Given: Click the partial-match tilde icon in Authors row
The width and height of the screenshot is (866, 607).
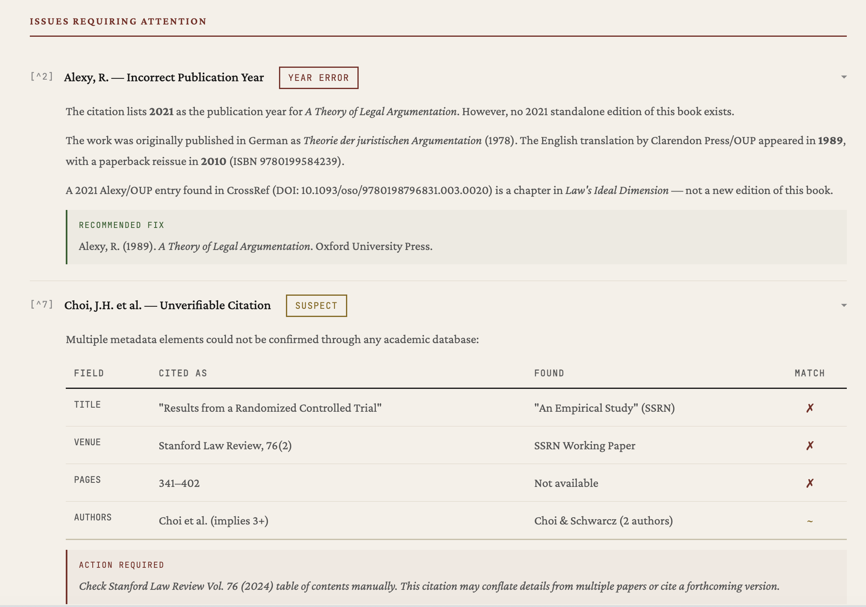Looking at the screenshot, I should [810, 521].
